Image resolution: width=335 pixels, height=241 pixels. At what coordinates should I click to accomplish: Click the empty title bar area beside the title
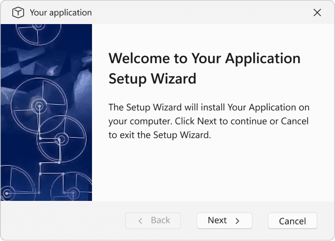[x=198, y=13]
